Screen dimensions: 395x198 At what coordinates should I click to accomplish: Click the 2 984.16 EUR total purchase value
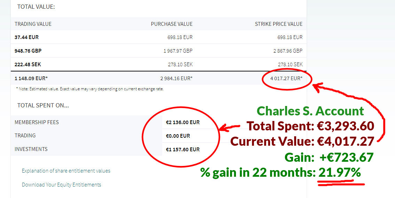(x=176, y=78)
